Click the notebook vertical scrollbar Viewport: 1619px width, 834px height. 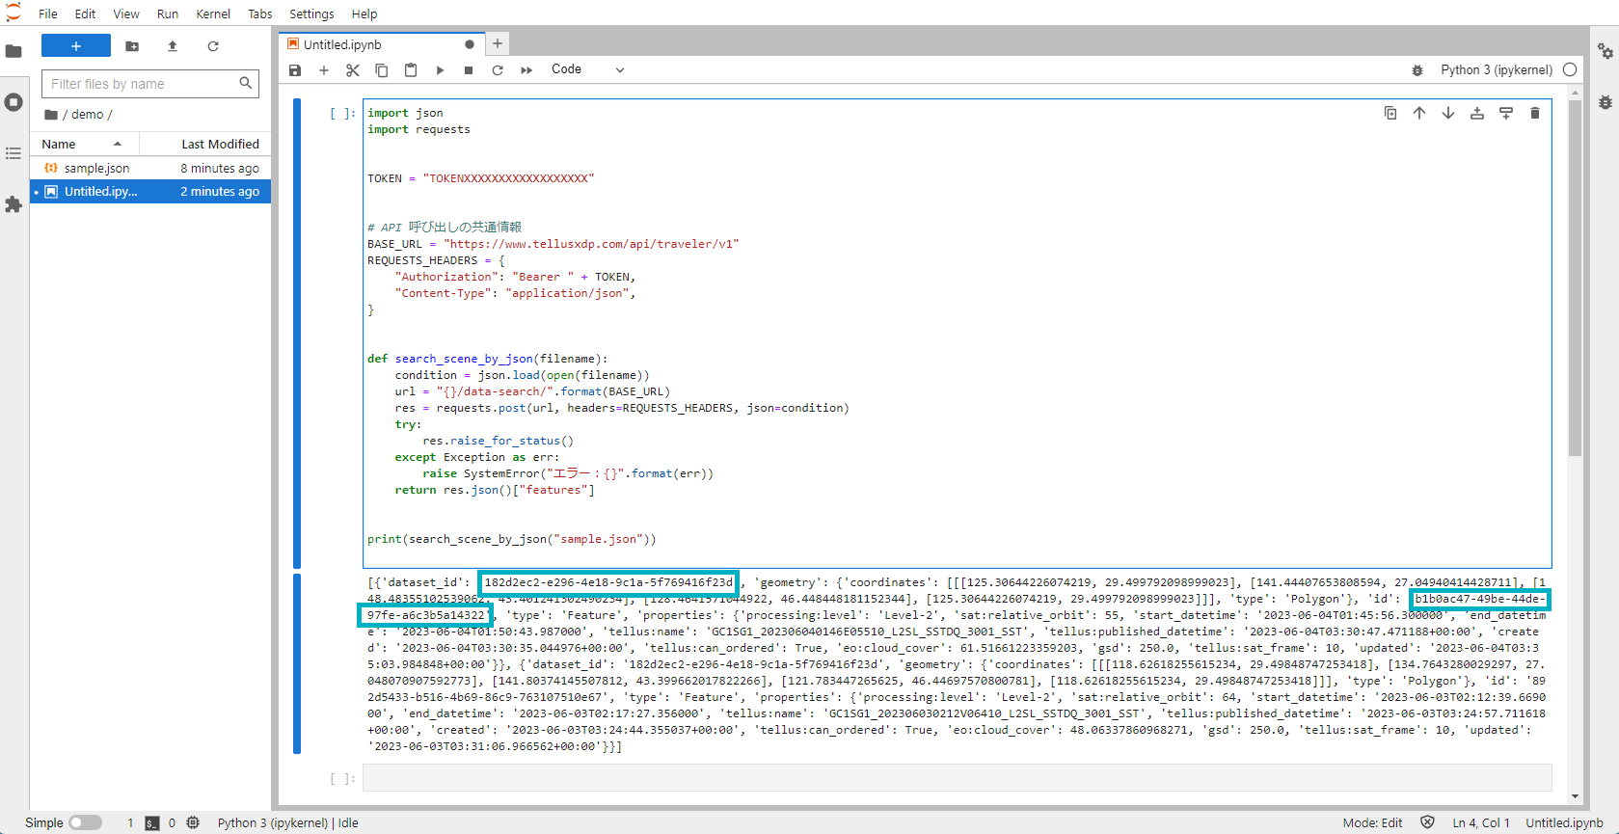point(1575,278)
